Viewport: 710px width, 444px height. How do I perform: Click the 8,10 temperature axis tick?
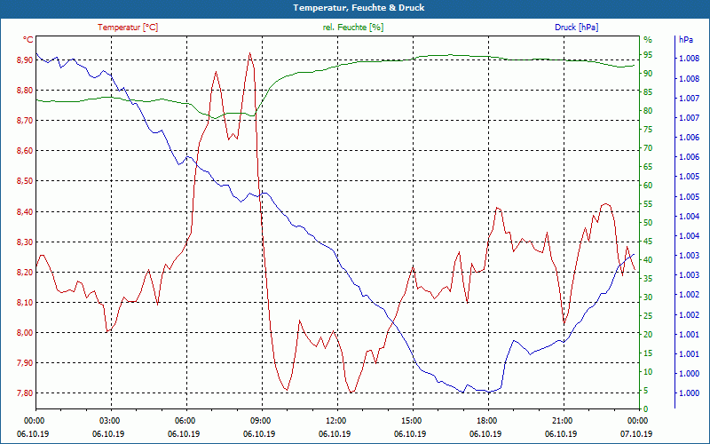[x=25, y=303]
